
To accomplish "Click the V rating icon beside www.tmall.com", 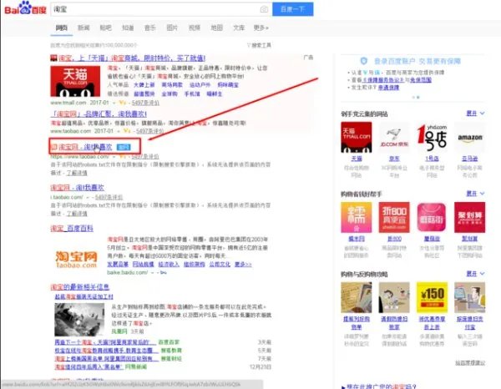I will coord(123,103).
